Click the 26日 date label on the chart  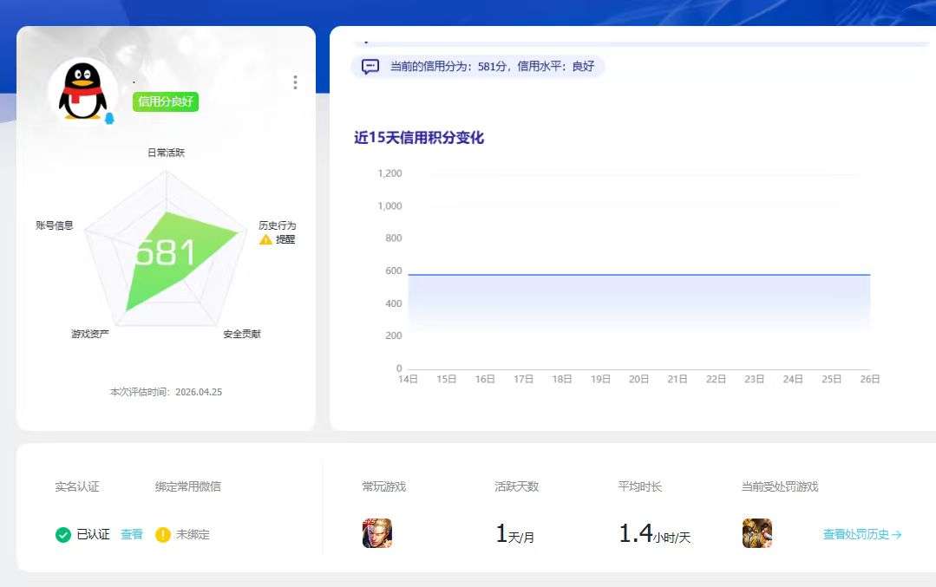868,379
